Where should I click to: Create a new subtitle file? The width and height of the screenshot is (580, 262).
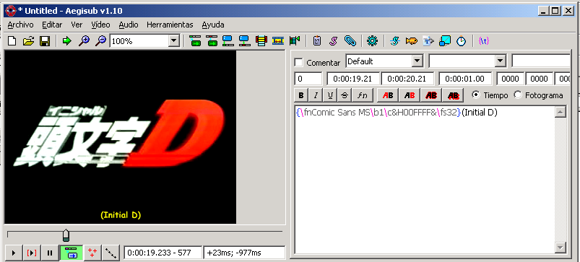[x=12, y=41]
